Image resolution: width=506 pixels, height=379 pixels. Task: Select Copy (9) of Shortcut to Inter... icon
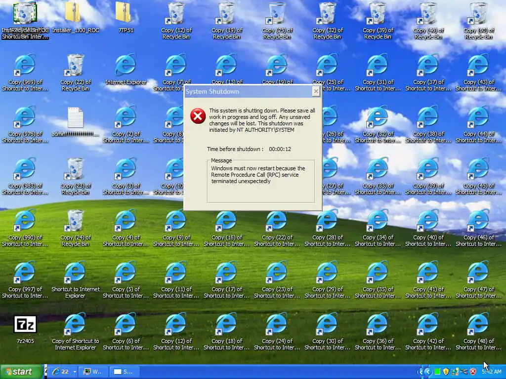pos(176,228)
